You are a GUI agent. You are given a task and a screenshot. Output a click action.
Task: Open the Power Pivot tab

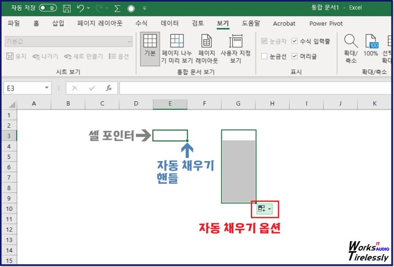(326, 24)
